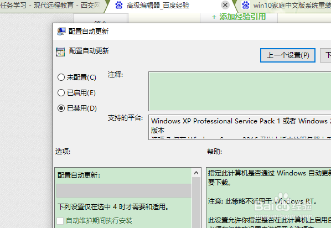Click the 上一个设置(P) button
The width and height of the screenshot is (331, 228).
pos(288,55)
